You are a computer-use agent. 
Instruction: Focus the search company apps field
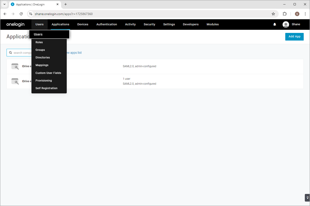tap(19, 53)
